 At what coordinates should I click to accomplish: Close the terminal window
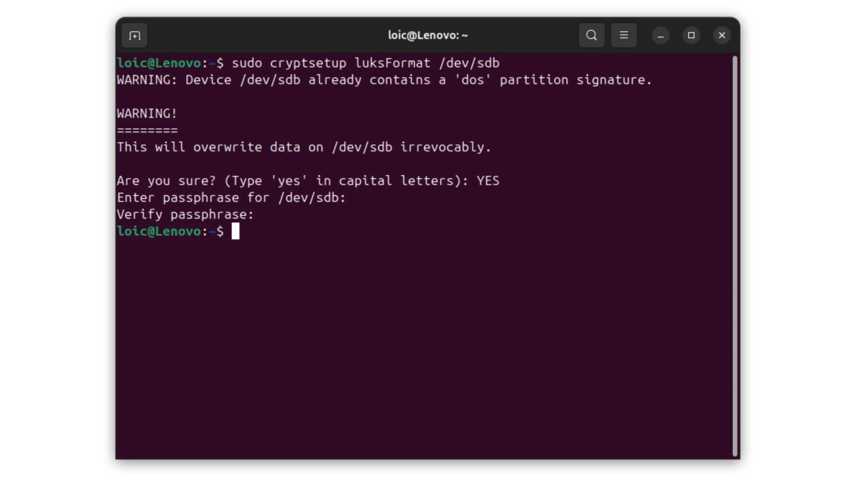(x=722, y=35)
